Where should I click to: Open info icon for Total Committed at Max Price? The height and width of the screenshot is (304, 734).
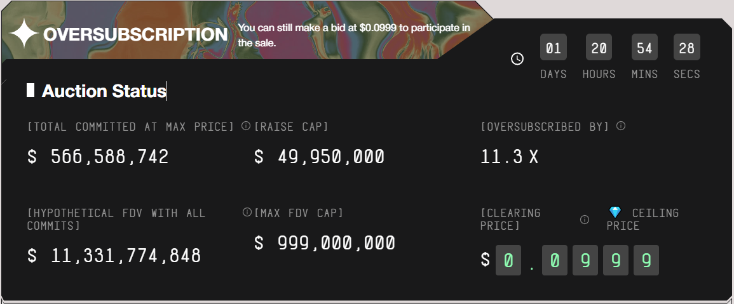(246, 126)
